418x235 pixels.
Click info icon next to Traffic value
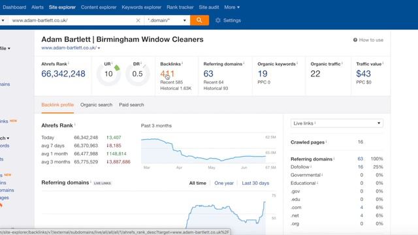pyautogui.click(x=383, y=63)
